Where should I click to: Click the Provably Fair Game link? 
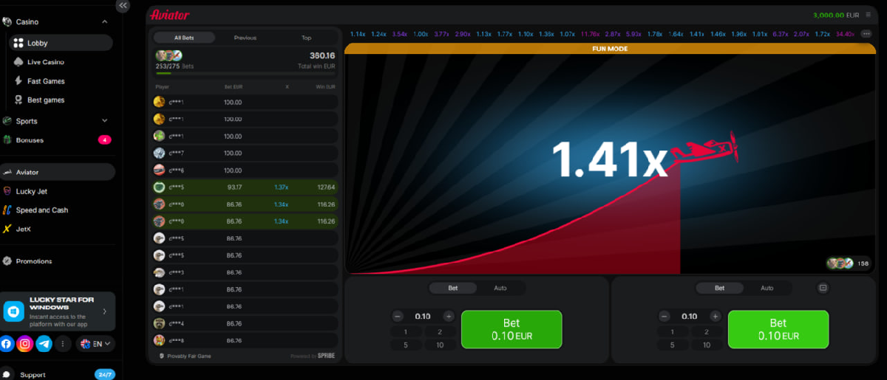[x=188, y=356]
